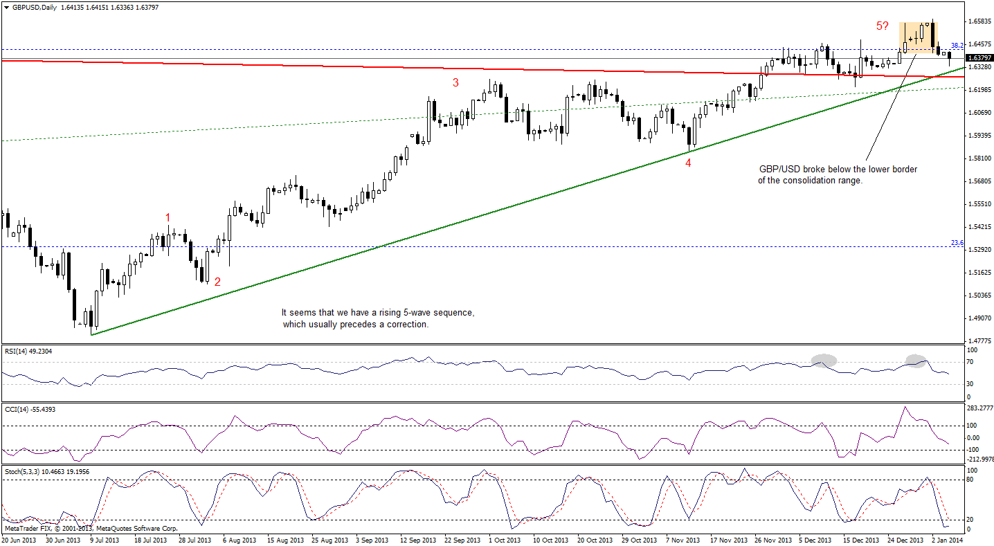Click the 1.55510 price axis label

(979, 204)
